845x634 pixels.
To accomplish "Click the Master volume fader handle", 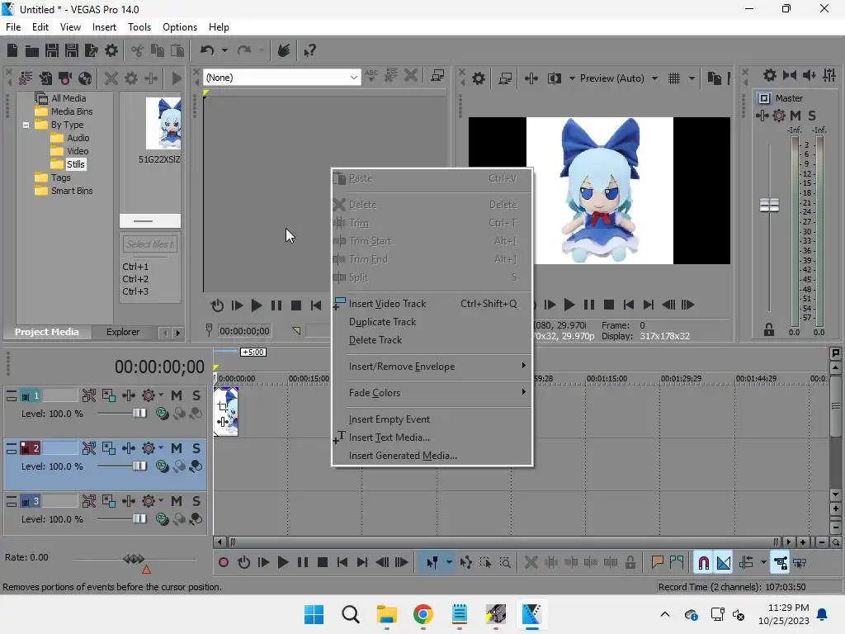I will click(769, 206).
